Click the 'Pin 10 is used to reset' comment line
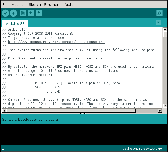This screenshot has width=168, height=152. click(54, 58)
